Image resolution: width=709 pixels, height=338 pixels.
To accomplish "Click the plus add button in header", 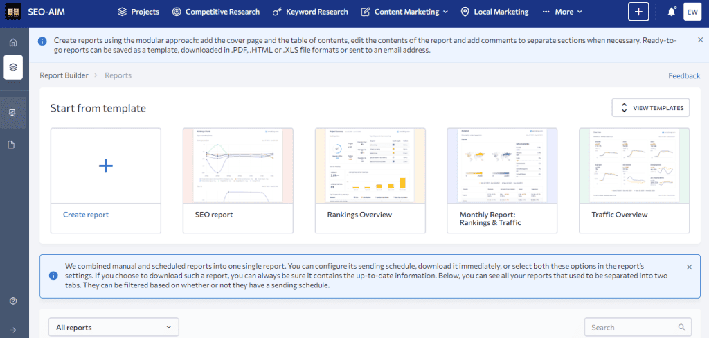I will 638,12.
